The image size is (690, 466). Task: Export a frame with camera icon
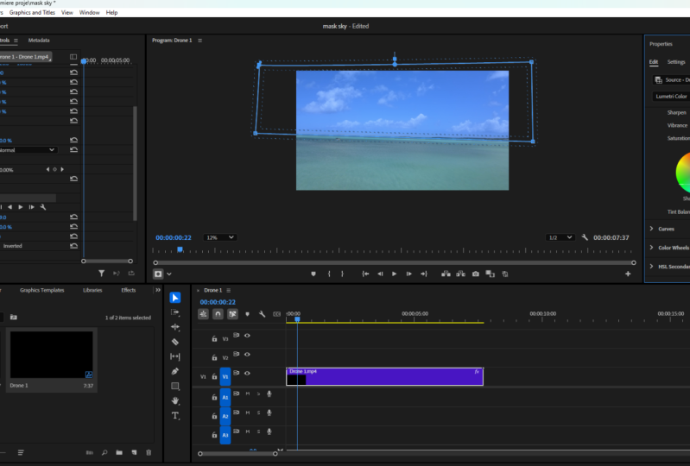(x=476, y=274)
